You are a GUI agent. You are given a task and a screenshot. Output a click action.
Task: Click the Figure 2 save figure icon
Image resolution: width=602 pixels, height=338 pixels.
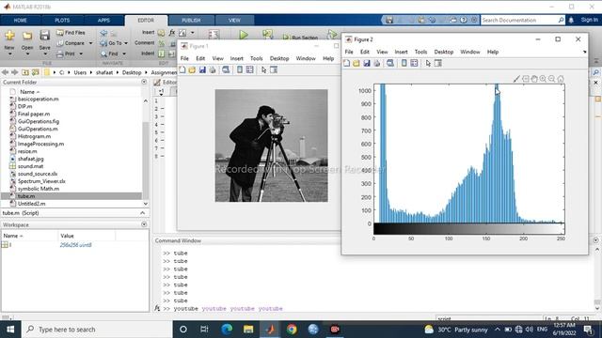[367, 63]
